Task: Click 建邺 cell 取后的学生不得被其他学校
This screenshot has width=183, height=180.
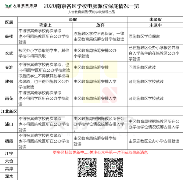Action: (45, 81)
